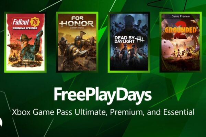Click the Dead by Daylight tally-mark emblem
Screen dimensions: 206x137
[140, 39]
